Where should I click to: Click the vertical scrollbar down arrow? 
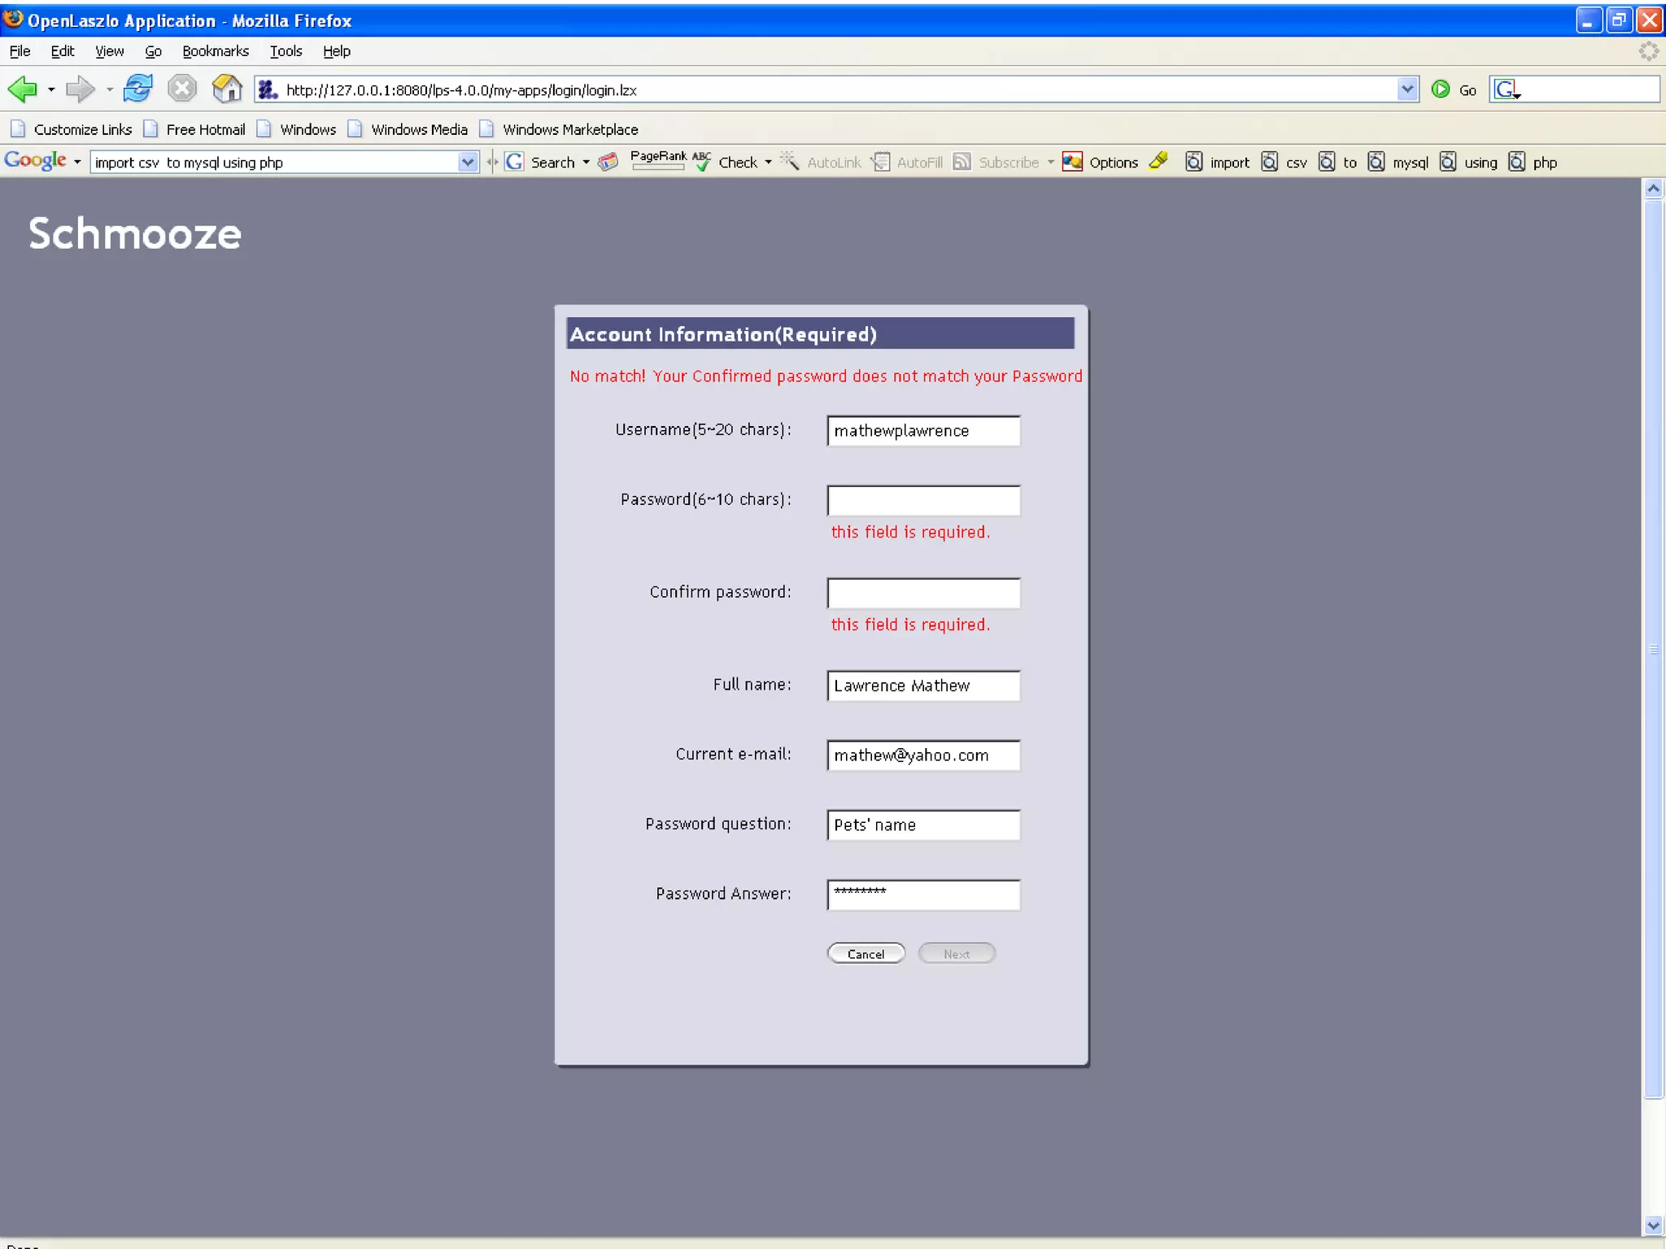[x=1653, y=1225]
